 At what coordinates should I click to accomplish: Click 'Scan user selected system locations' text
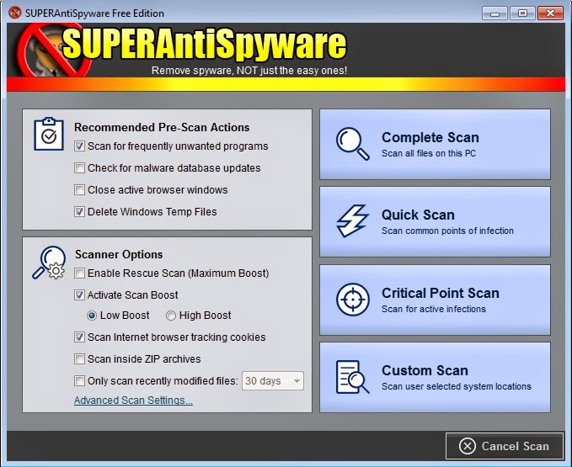[457, 386]
